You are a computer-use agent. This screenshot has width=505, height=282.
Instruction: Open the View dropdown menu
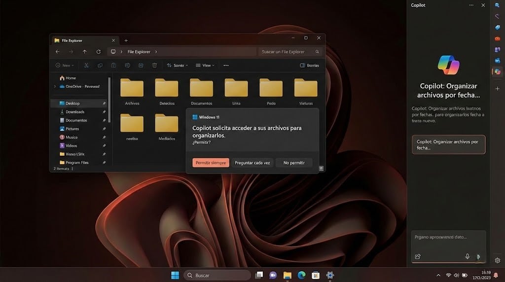[205, 66]
